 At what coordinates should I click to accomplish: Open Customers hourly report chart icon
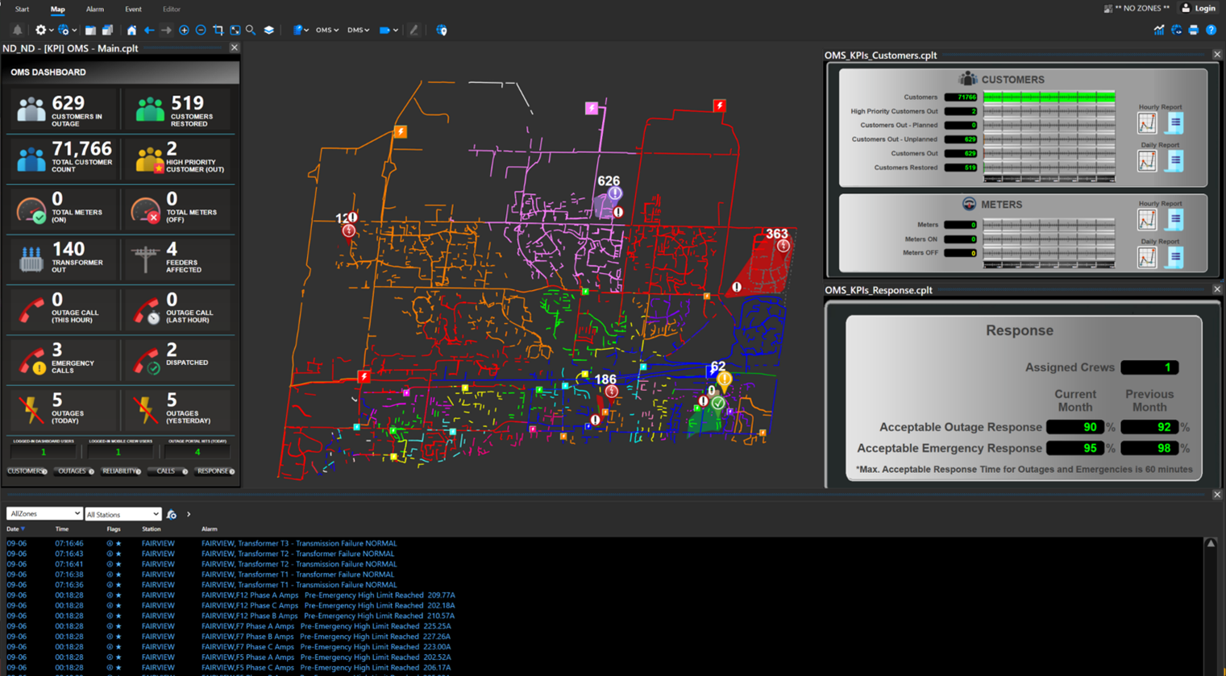(1147, 123)
